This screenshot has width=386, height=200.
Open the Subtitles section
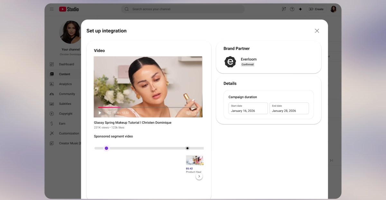point(51,104)
